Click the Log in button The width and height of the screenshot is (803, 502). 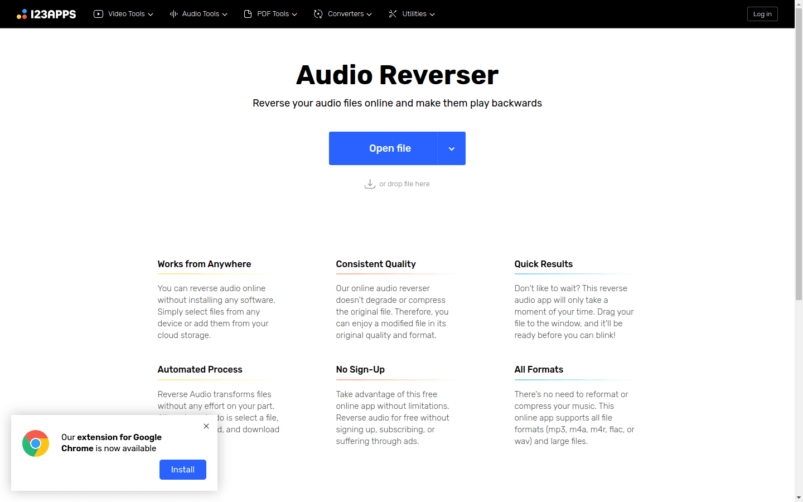[762, 13]
